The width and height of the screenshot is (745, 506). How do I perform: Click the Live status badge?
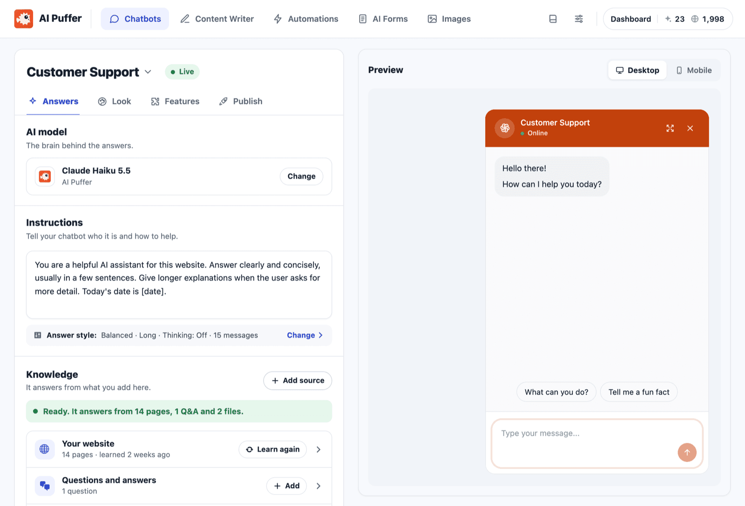pos(182,72)
